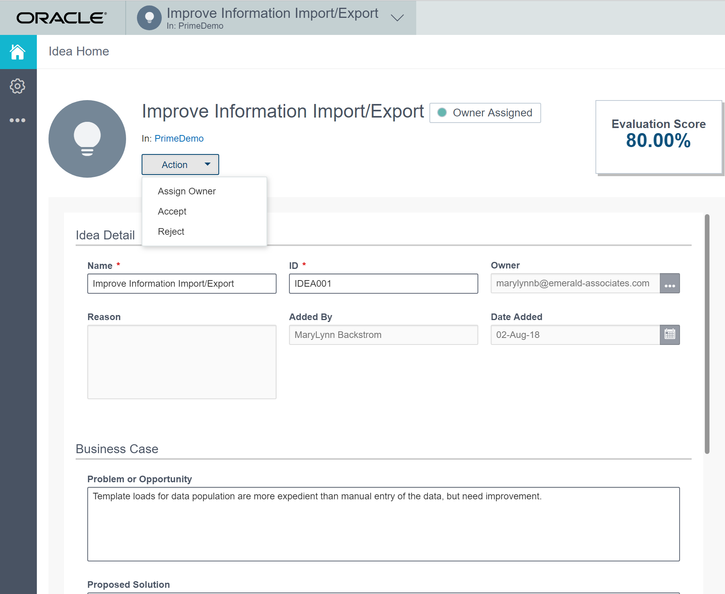Click the sidebar three-dot more icon
725x594 pixels.
tap(18, 120)
